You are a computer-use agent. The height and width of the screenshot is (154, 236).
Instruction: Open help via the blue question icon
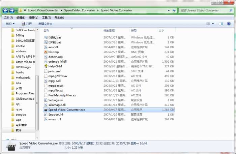click(229, 24)
